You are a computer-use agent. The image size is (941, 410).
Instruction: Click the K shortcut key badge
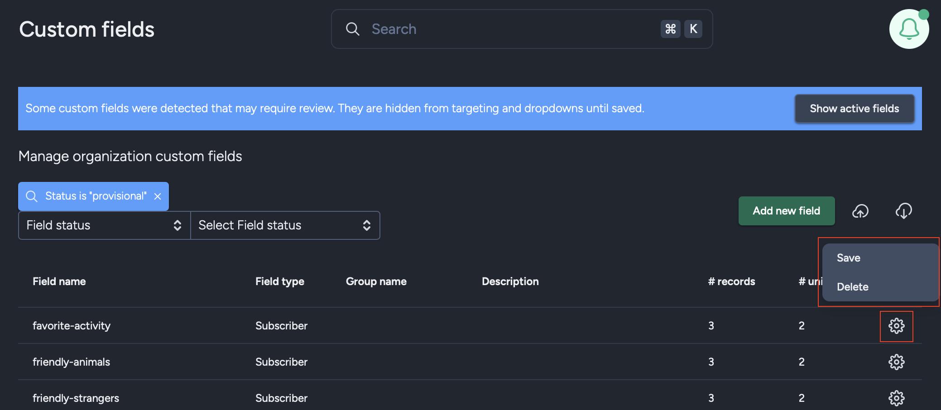coord(693,29)
